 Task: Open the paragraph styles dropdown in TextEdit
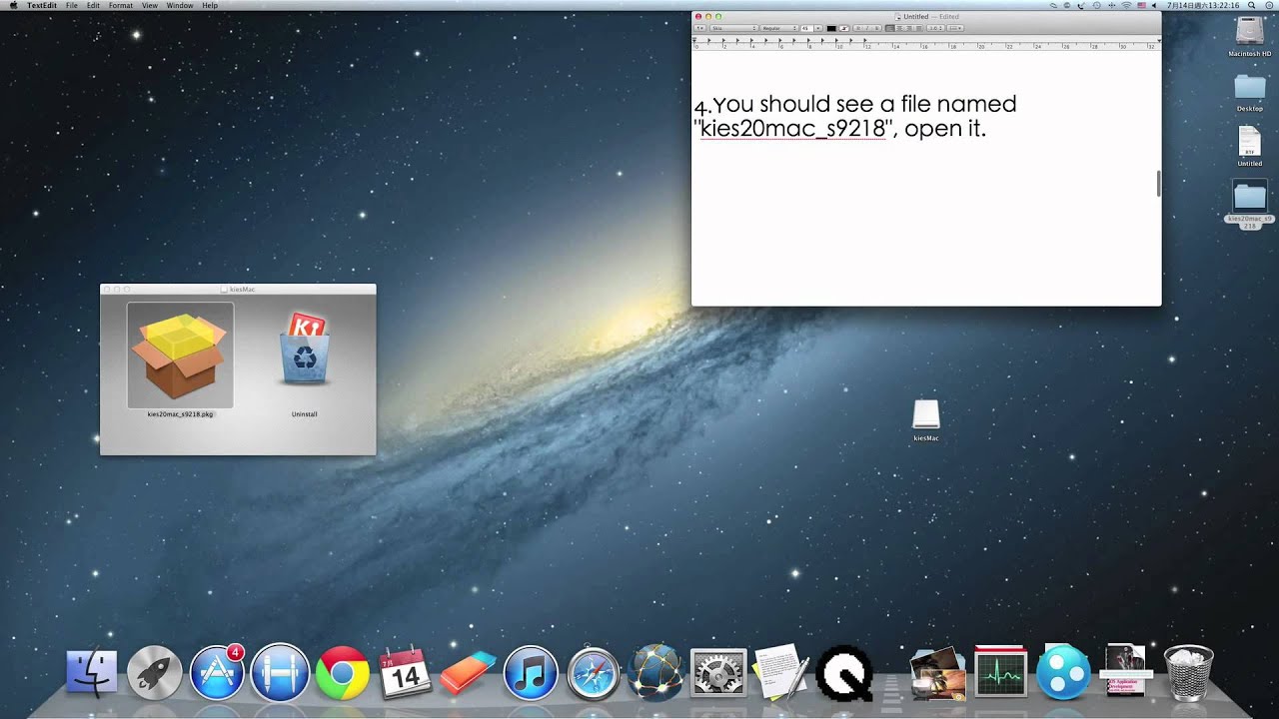point(700,28)
